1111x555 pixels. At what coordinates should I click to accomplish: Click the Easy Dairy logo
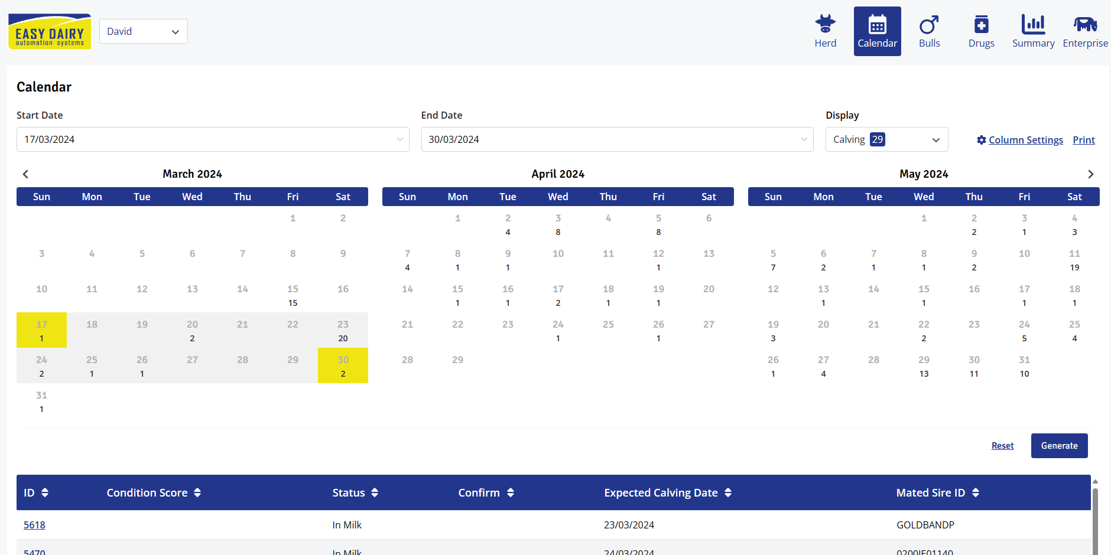coord(50,31)
